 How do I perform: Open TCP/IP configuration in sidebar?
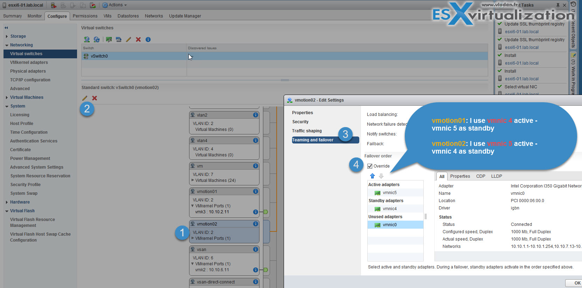(x=30, y=80)
